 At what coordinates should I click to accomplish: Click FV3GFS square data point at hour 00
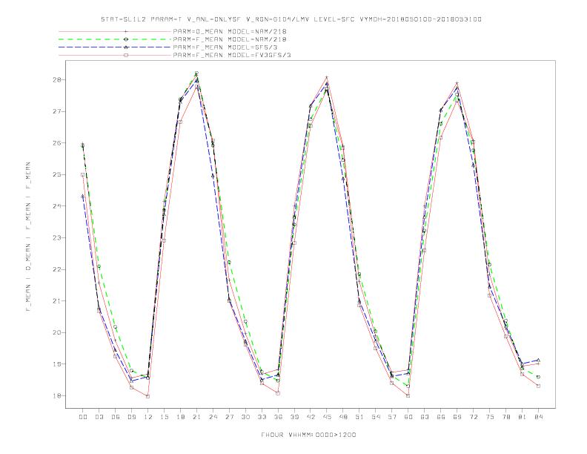point(83,174)
